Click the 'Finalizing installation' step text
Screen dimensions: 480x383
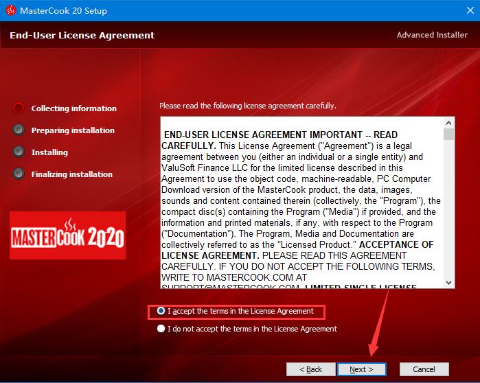[x=72, y=174]
